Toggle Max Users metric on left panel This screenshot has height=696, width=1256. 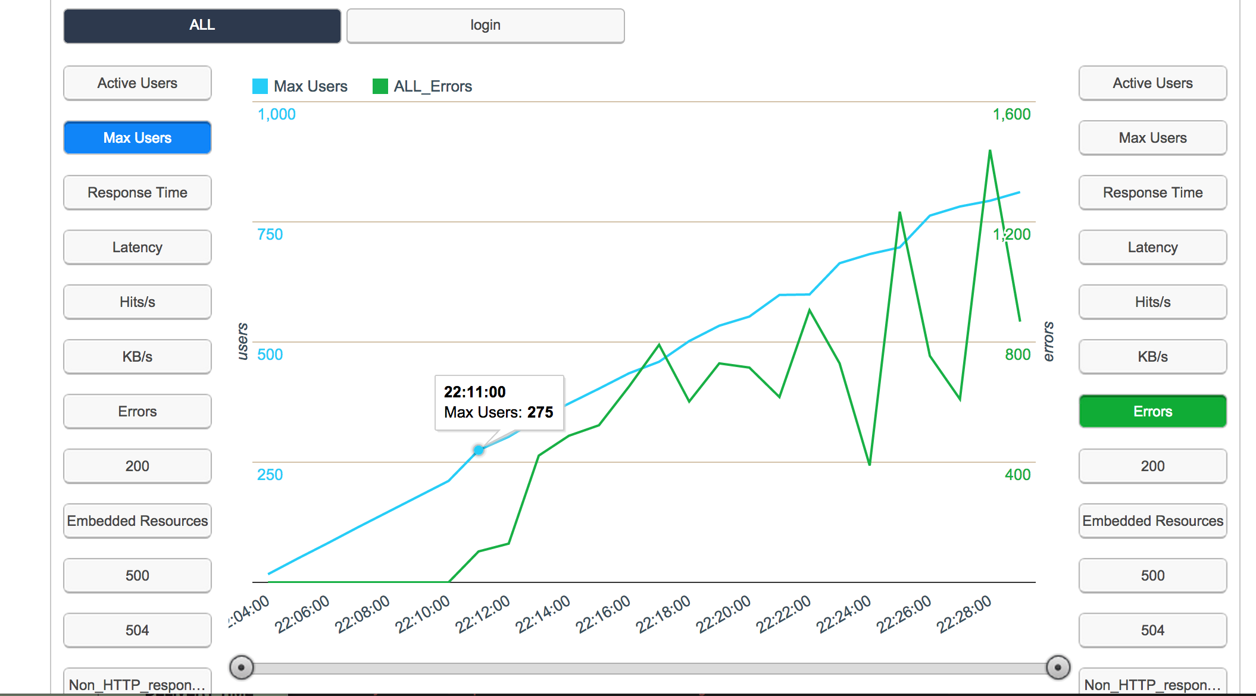[138, 138]
